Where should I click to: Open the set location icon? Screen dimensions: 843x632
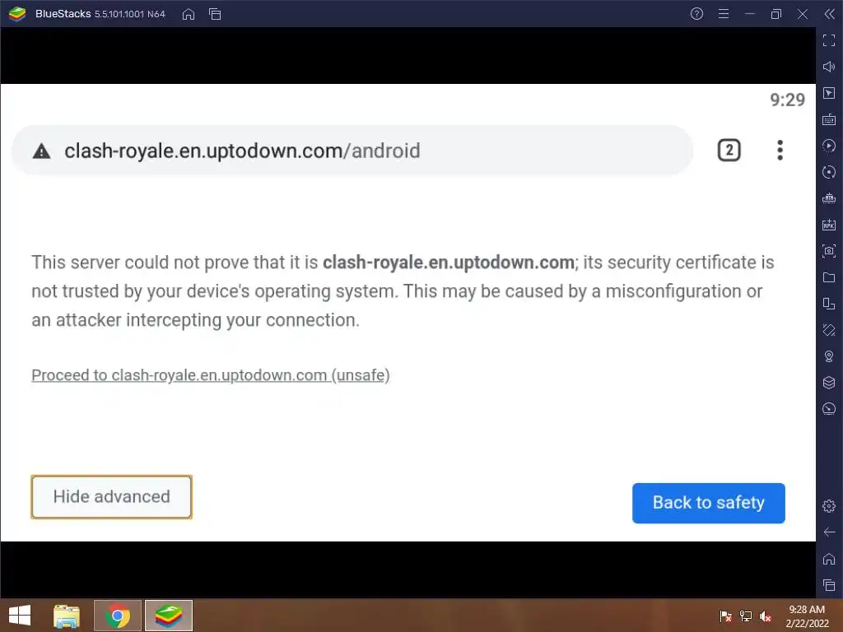coord(828,356)
